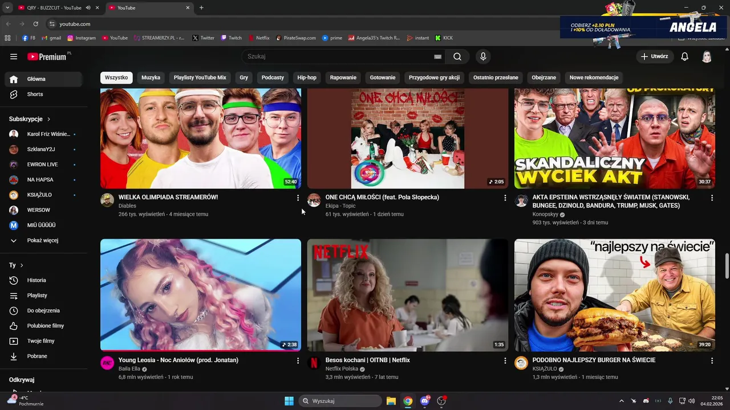This screenshot has height=410, width=730.
Task: Play the Young Leosia video thumbnail
Action: 201,295
